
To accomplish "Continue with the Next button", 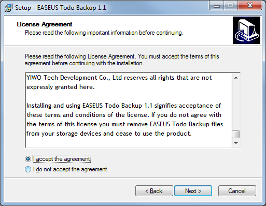I will pos(193,191).
